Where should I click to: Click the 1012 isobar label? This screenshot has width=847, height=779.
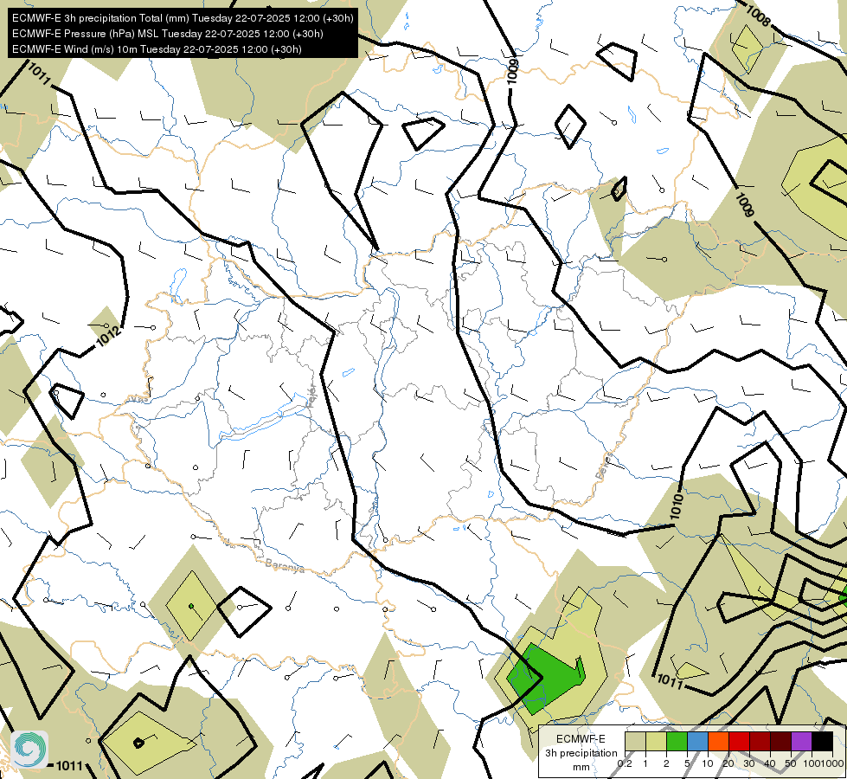point(108,337)
